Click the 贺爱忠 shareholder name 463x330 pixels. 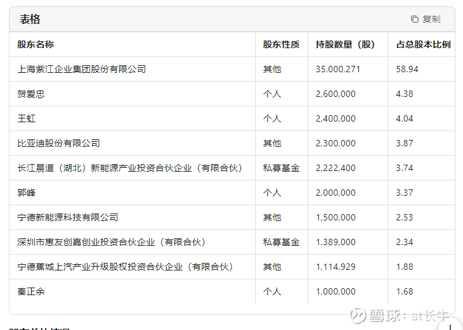[31, 94]
